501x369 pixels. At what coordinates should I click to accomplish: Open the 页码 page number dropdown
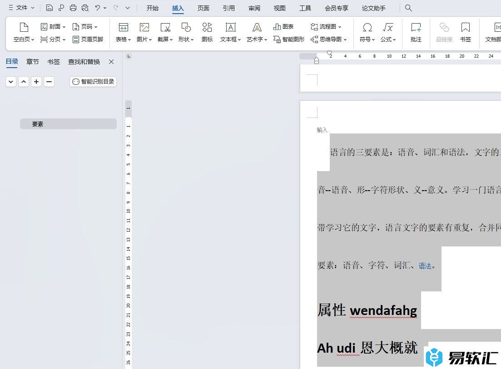click(84, 27)
